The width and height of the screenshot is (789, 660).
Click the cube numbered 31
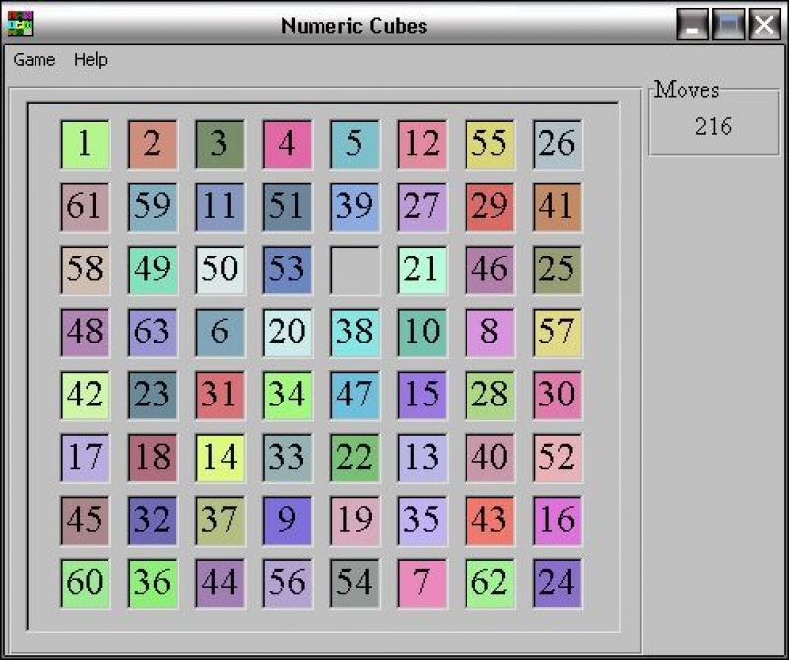pyautogui.click(x=220, y=396)
